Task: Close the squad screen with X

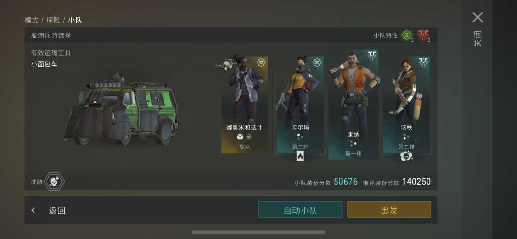Action: (x=477, y=17)
